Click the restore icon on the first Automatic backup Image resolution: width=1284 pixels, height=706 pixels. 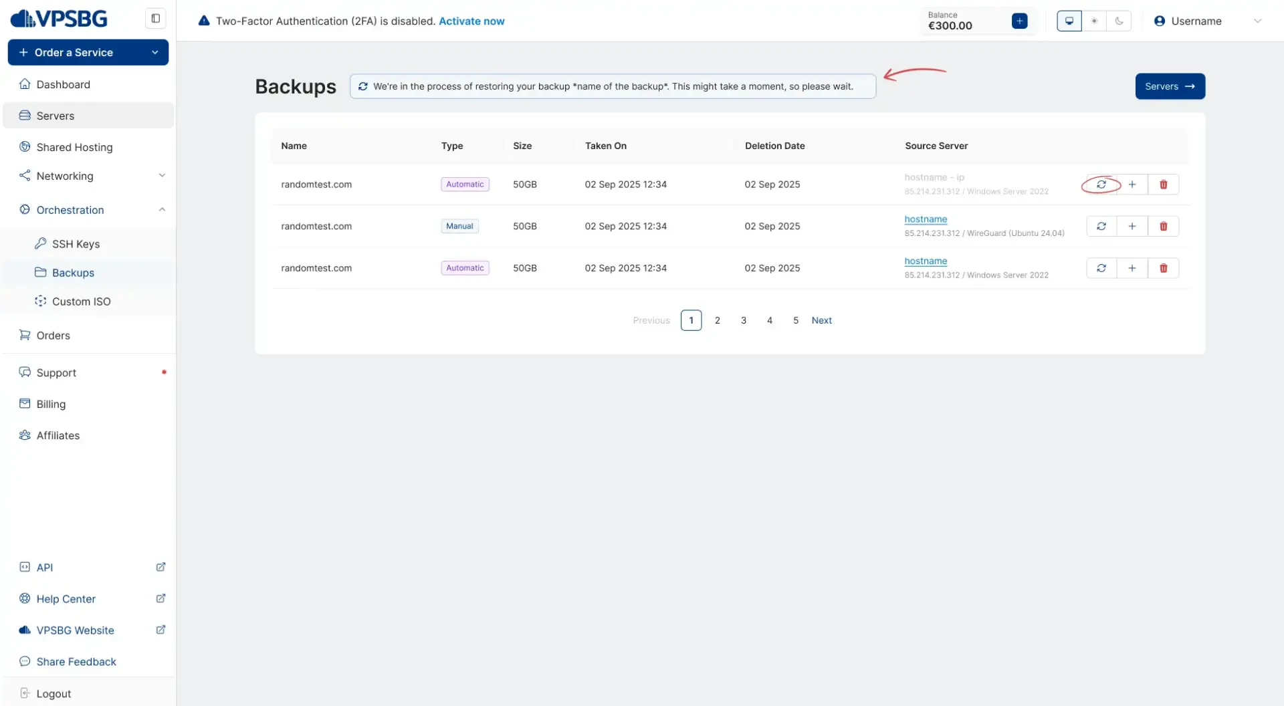point(1101,184)
